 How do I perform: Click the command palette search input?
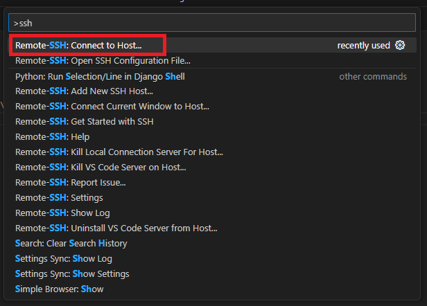(212, 23)
